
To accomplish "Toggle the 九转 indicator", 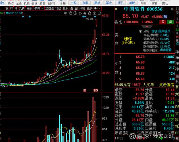I will (x=22, y=8).
